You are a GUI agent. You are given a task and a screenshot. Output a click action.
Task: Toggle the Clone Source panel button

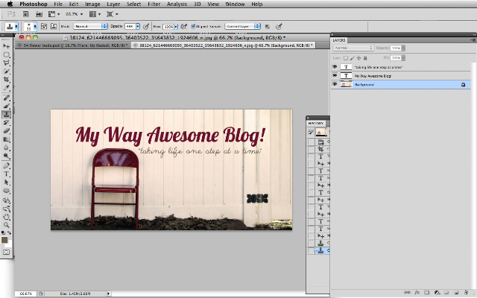tap(54, 27)
